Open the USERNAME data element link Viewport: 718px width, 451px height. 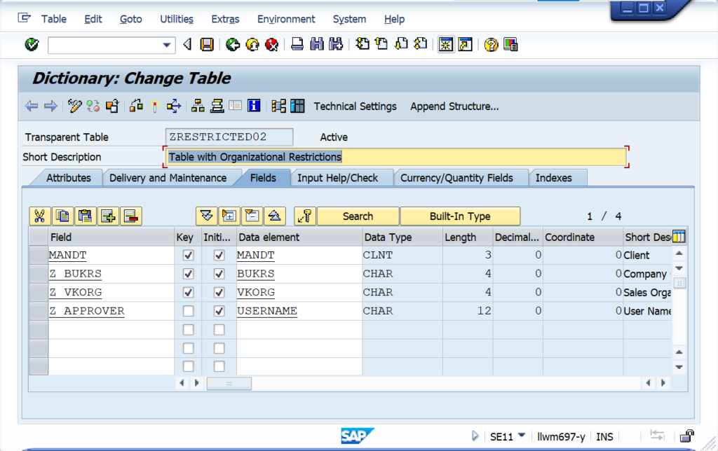[x=267, y=310]
